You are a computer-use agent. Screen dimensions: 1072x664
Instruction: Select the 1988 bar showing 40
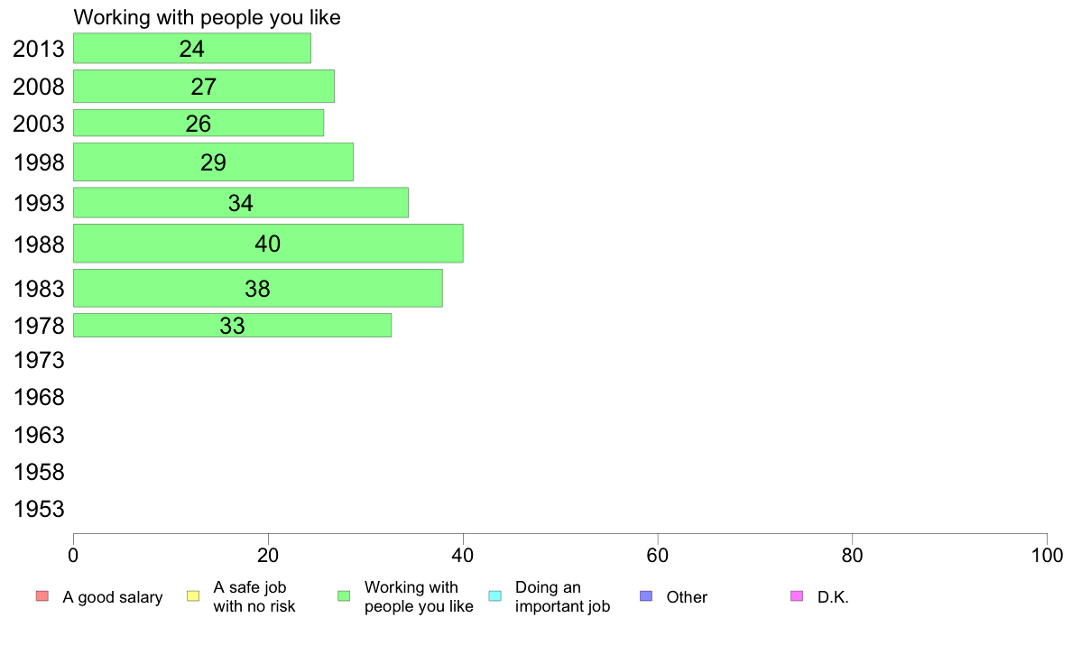coord(268,244)
